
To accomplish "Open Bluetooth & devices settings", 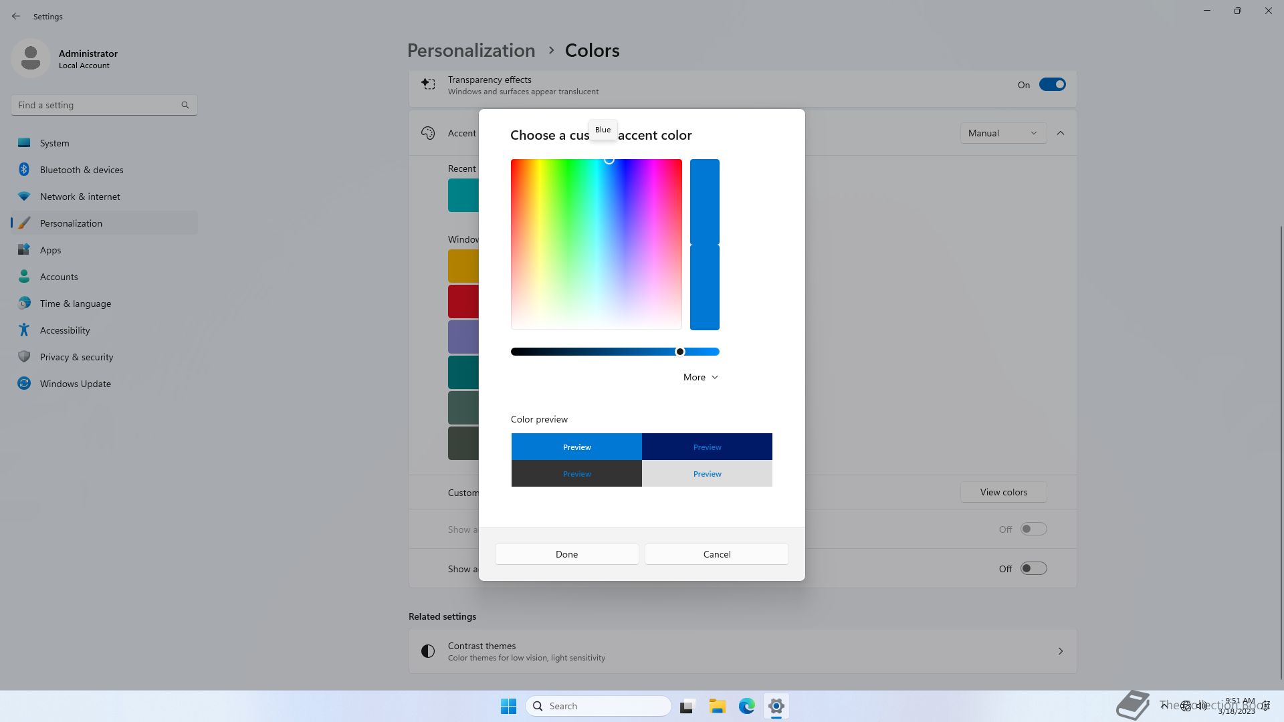I will (81, 170).
